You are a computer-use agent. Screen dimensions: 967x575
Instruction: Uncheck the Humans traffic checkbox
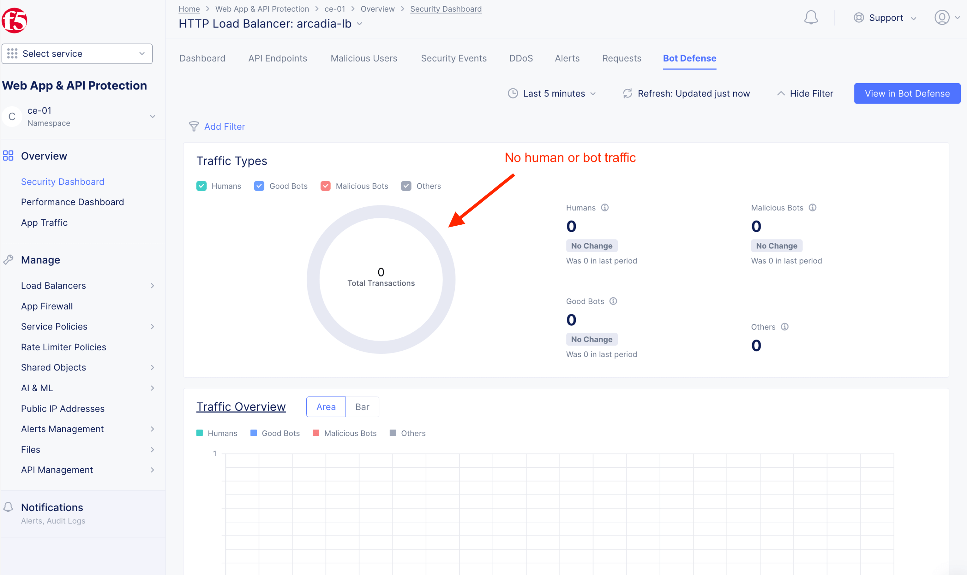201,186
